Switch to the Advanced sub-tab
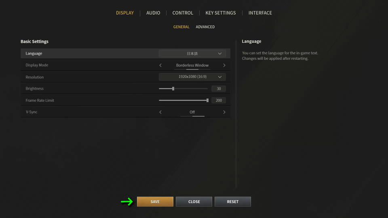Viewport: 388px width, 218px height. pos(205,27)
